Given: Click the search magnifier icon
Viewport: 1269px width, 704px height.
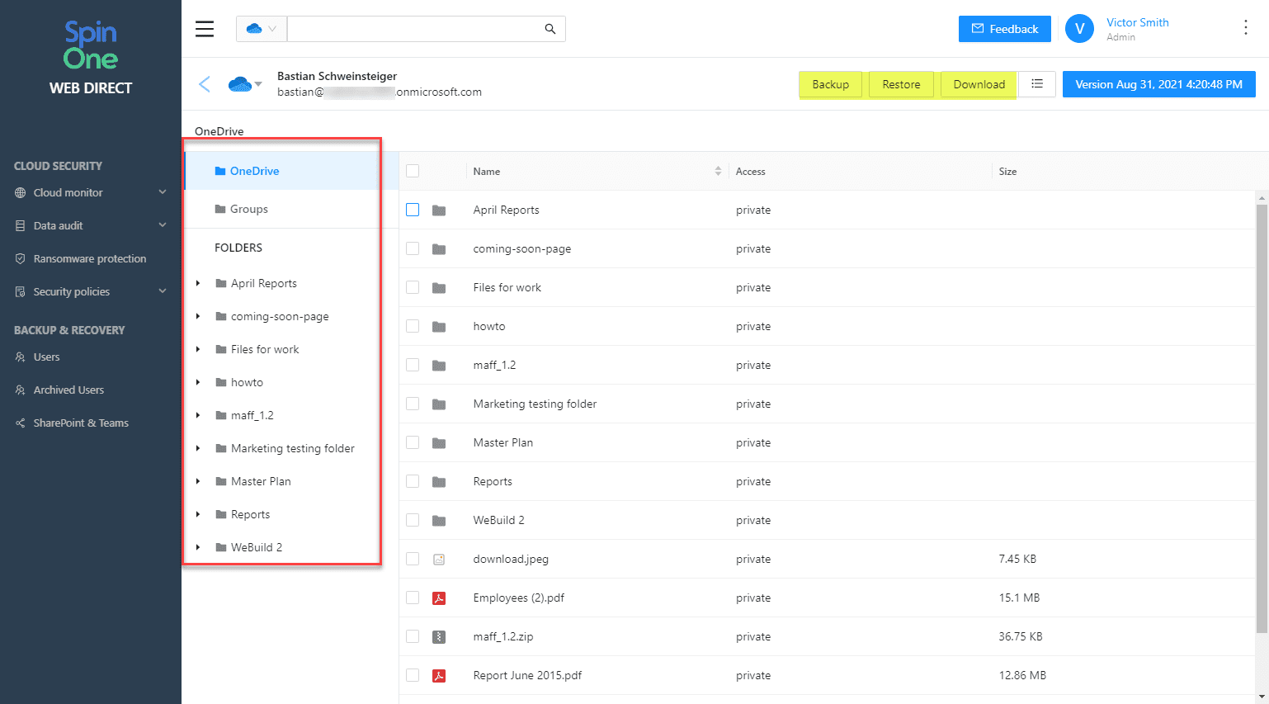Looking at the screenshot, I should 550,29.
